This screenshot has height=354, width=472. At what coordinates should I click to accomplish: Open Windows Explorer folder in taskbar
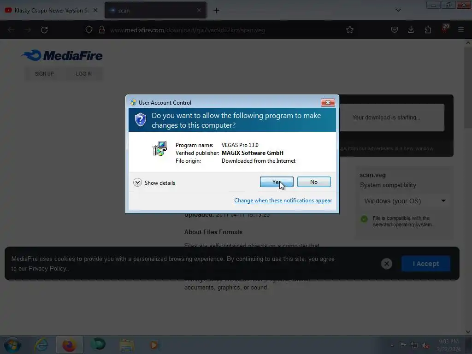click(x=126, y=345)
